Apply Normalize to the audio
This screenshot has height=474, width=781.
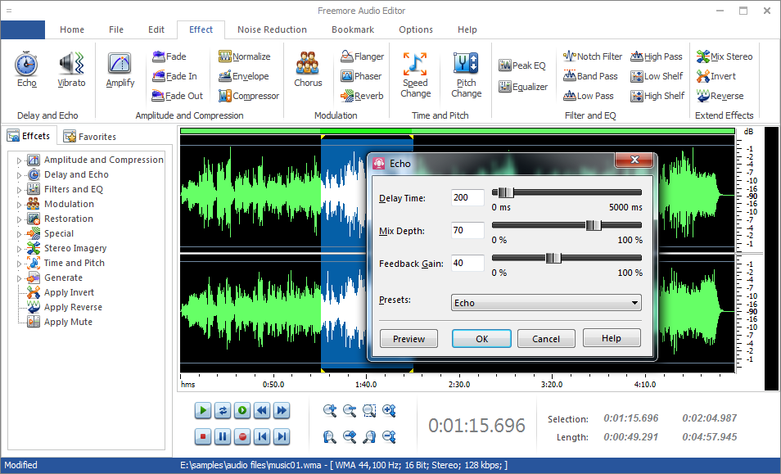[245, 56]
